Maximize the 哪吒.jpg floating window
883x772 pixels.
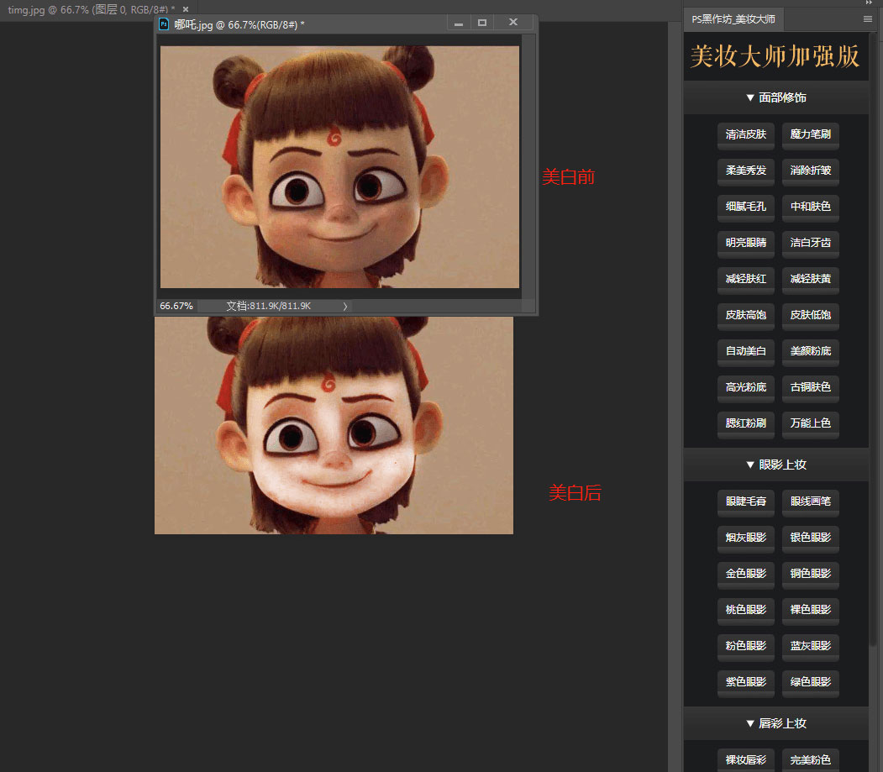(482, 24)
